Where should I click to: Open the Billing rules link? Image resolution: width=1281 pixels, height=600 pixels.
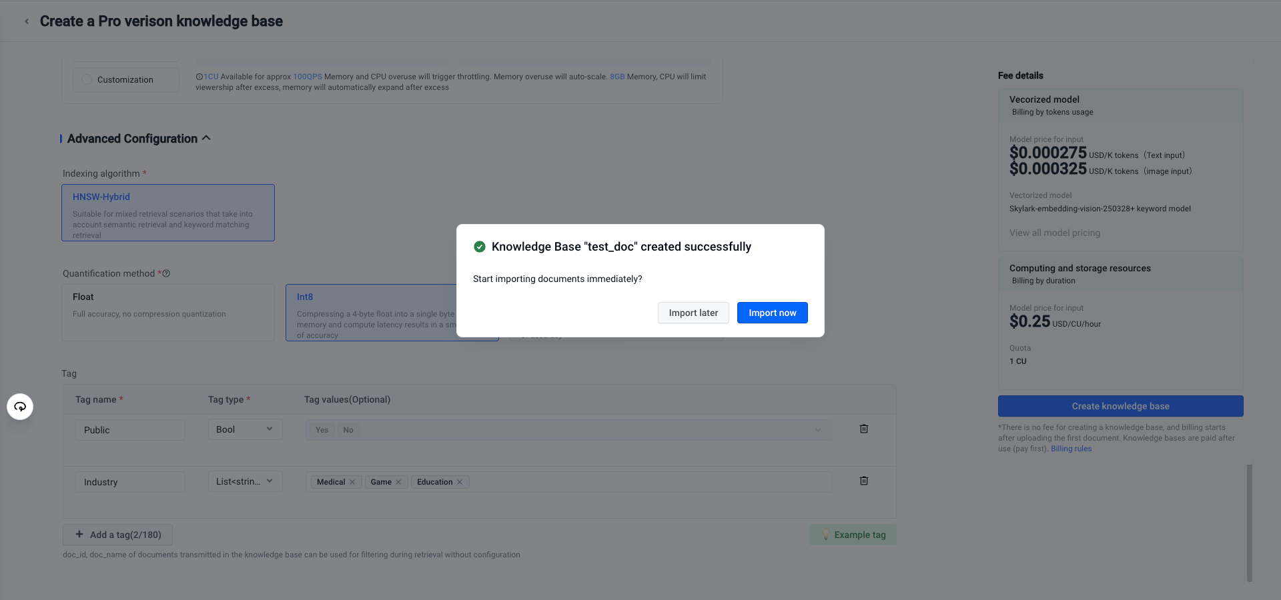click(1071, 449)
